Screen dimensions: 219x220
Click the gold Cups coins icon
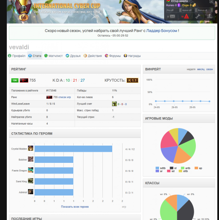pos(194,5)
